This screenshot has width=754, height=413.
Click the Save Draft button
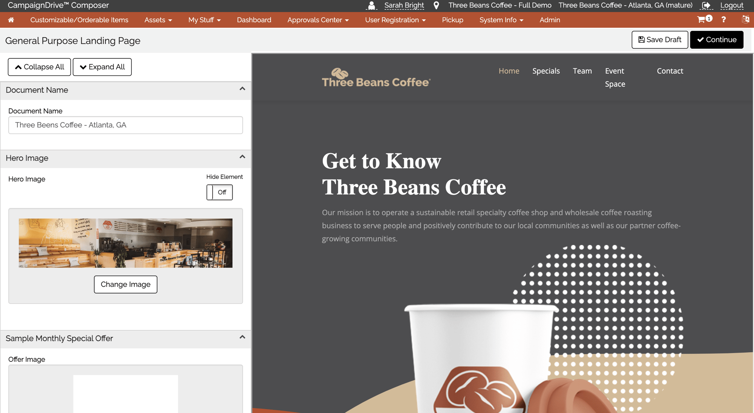coord(659,40)
